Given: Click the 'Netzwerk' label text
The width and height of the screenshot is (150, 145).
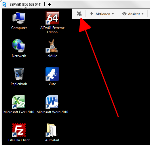Looking at the screenshot, I should pos(19,56).
